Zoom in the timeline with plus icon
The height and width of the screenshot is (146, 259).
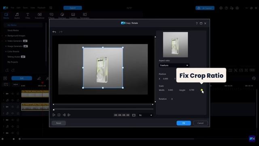(x=20, y=139)
